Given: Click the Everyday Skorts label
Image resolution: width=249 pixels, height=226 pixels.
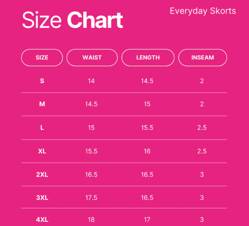Looking at the screenshot, I should (202, 11).
